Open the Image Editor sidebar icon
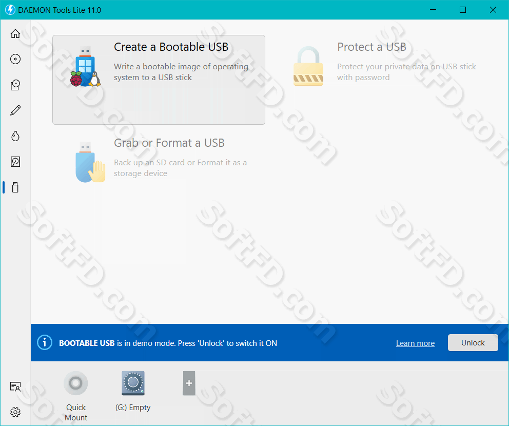 pyautogui.click(x=15, y=85)
